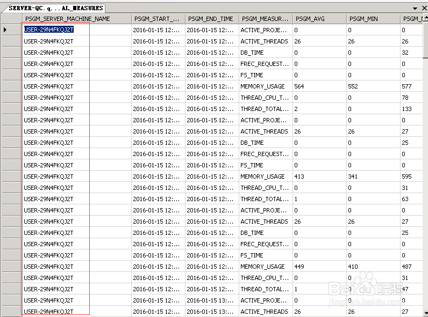Select the cell showing 32
Image resolution: width=428 pixels, height=317 pixels.
click(x=412, y=53)
